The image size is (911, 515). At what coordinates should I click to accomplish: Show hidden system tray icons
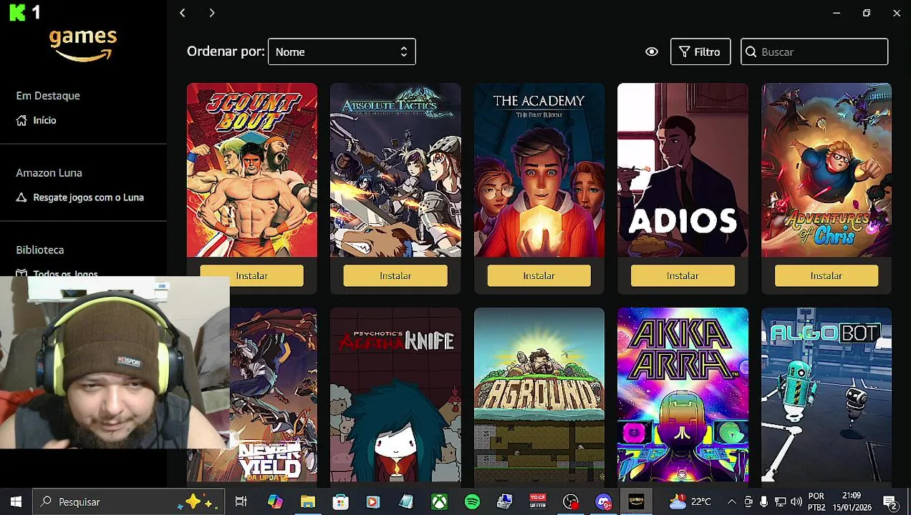point(731,501)
